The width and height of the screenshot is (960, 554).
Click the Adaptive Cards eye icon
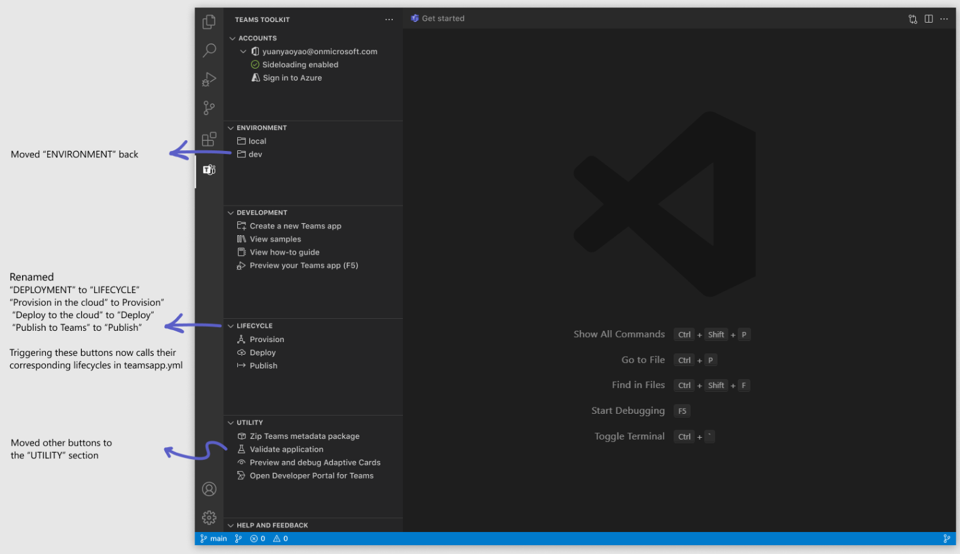tap(241, 462)
